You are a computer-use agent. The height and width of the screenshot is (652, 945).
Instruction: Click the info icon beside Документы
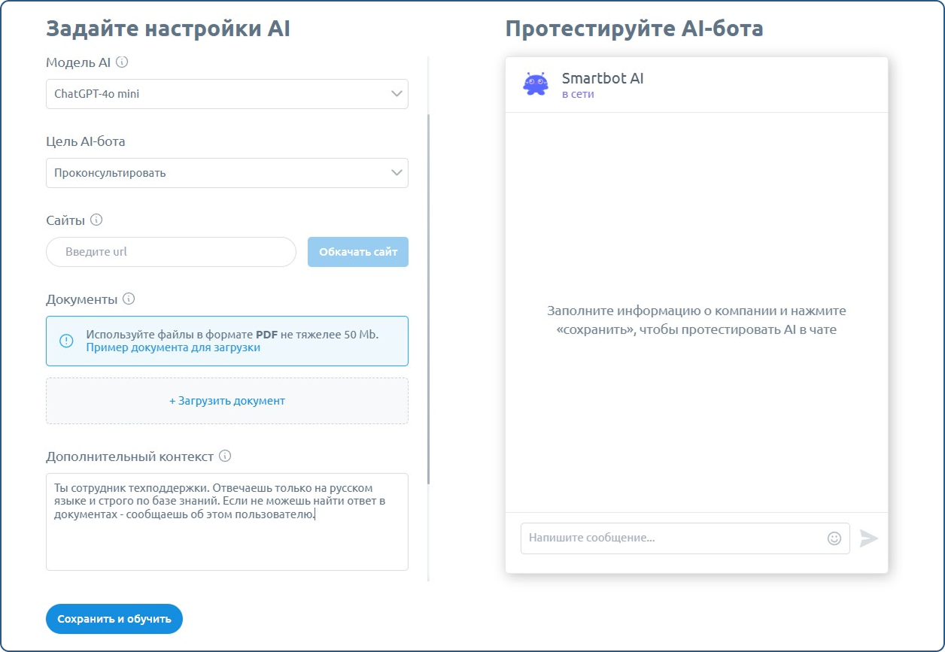pos(129,299)
